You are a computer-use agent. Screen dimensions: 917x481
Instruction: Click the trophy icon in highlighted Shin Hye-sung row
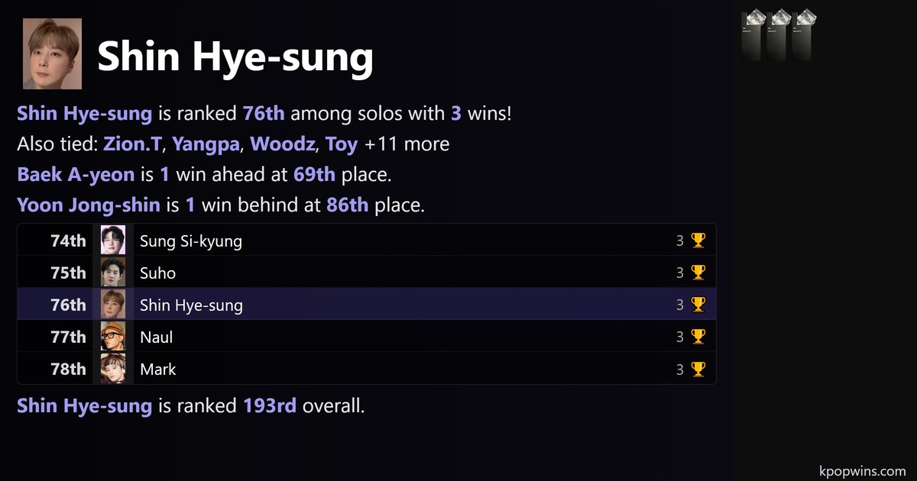click(x=698, y=305)
